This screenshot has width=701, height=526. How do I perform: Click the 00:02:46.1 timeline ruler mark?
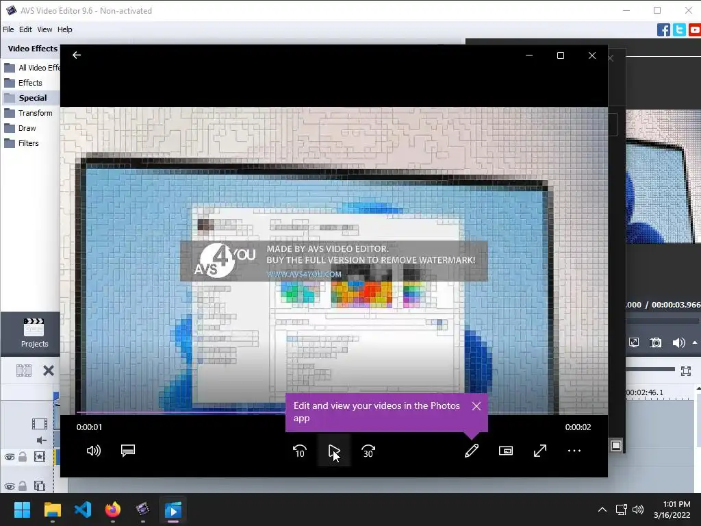[645, 392]
